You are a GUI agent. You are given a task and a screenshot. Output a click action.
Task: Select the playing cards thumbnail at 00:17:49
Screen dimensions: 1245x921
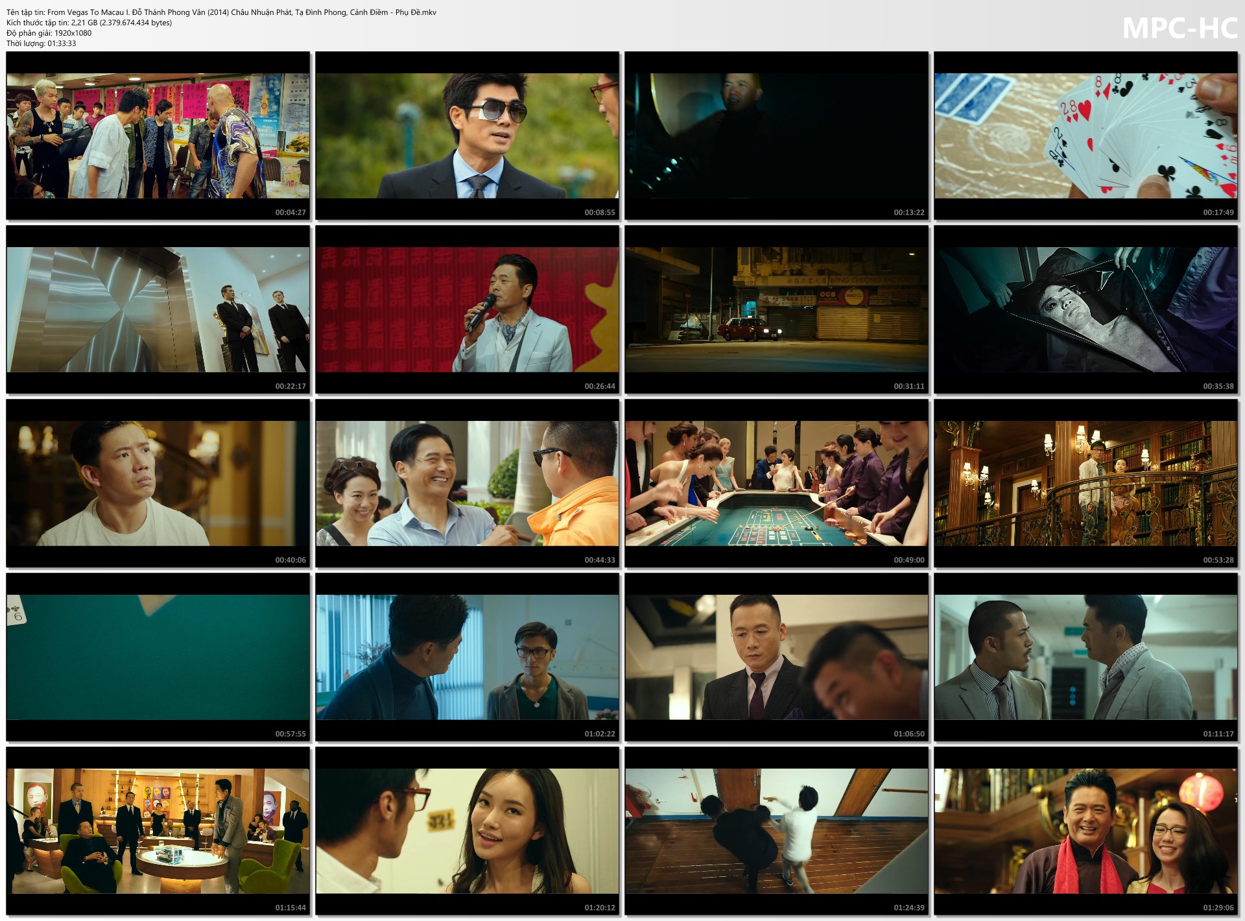click(x=1086, y=136)
